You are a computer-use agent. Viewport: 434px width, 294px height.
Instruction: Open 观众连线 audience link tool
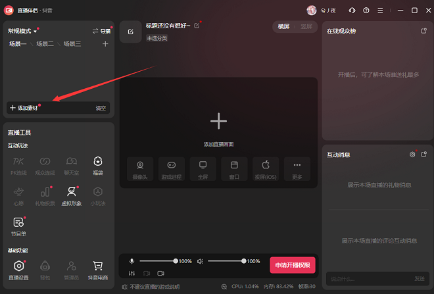click(x=45, y=166)
